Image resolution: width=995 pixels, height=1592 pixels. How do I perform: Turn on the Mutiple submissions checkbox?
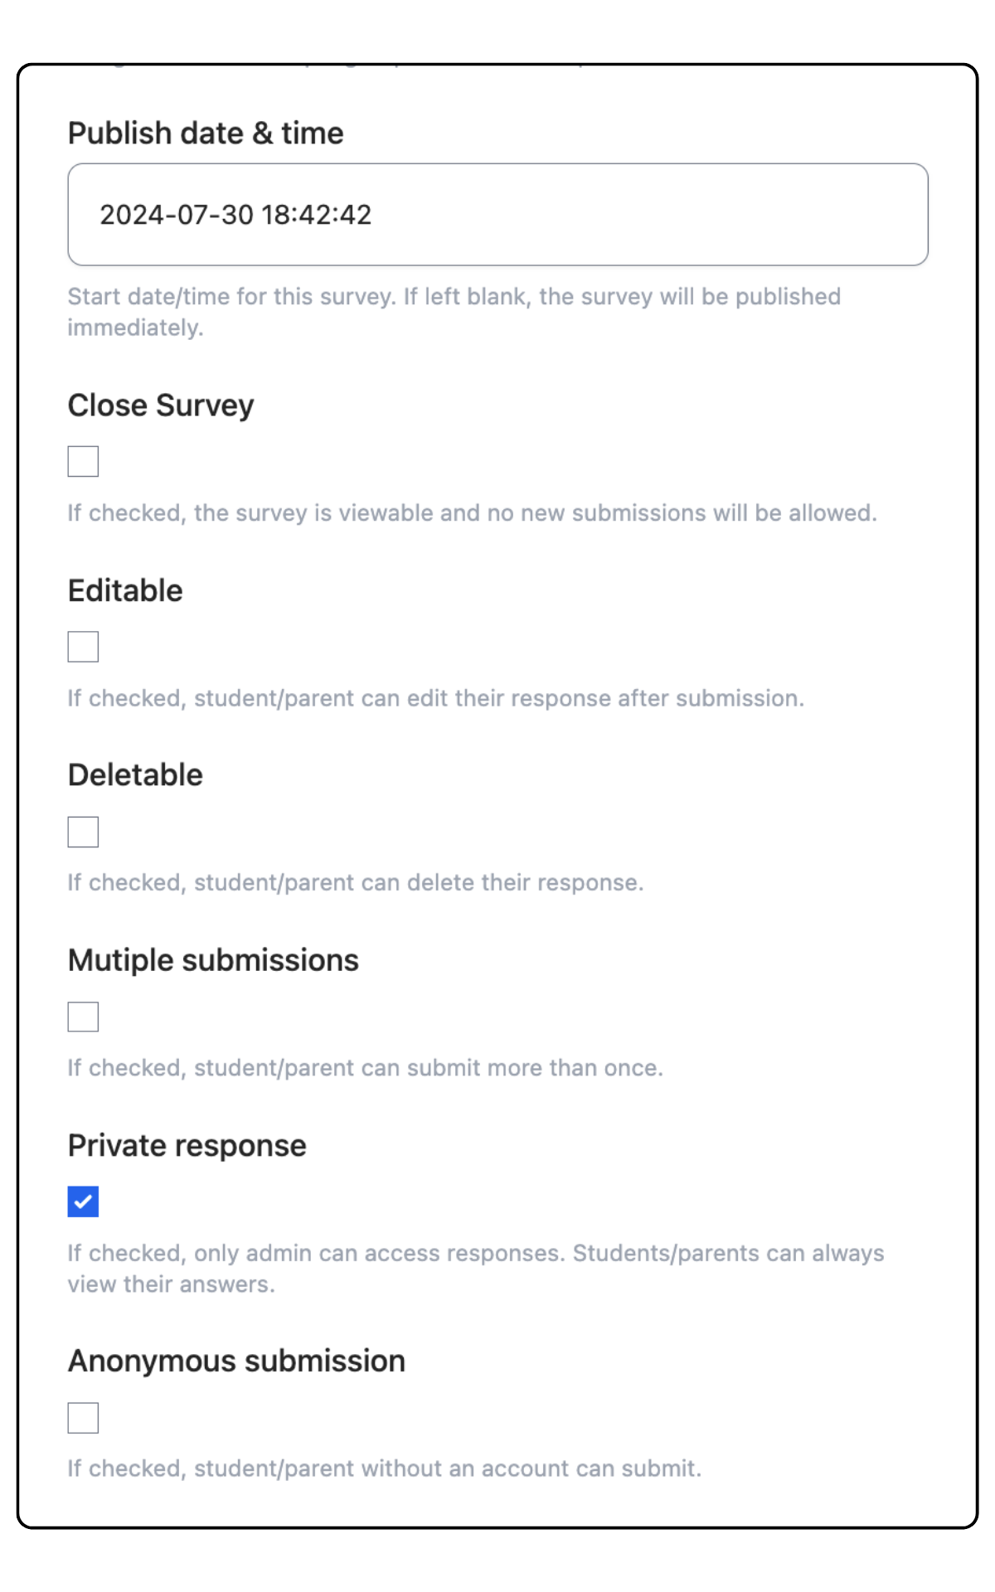pyautogui.click(x=83, y=1017)
